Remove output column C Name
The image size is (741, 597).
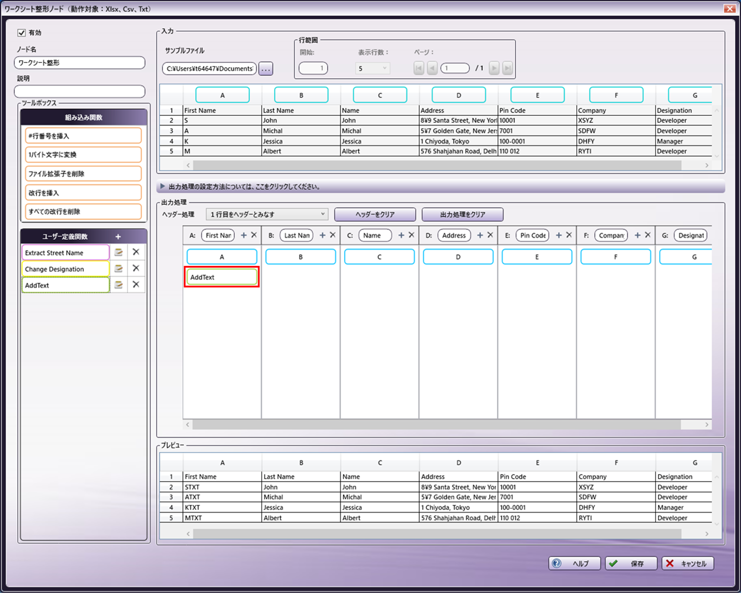(x=412, y=235)
